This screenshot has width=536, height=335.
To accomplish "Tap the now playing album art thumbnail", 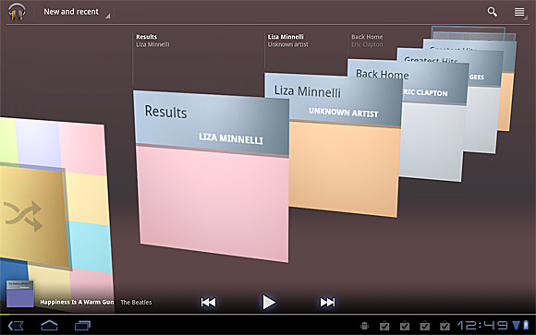I will click(x=20, y=294).
